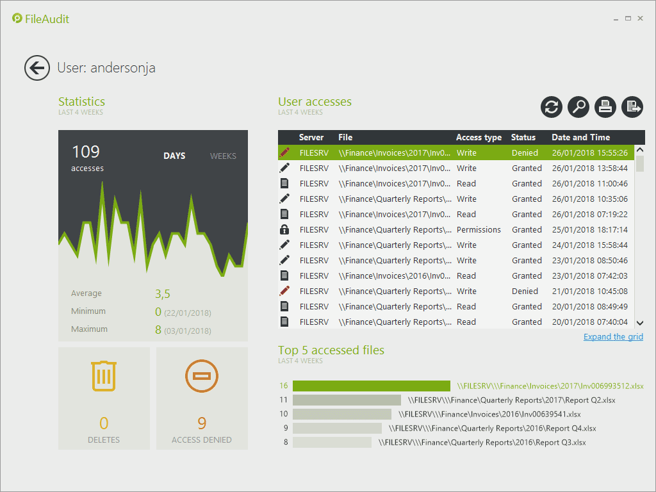
Task: Switch the statistics chart to DAYS
Action: click(174, 156)
